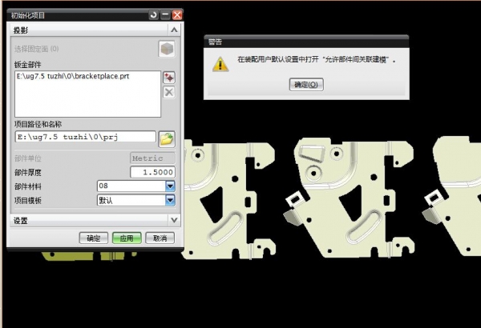
Task: Click the 警告 dialog title bar
Action: (306, 42)
